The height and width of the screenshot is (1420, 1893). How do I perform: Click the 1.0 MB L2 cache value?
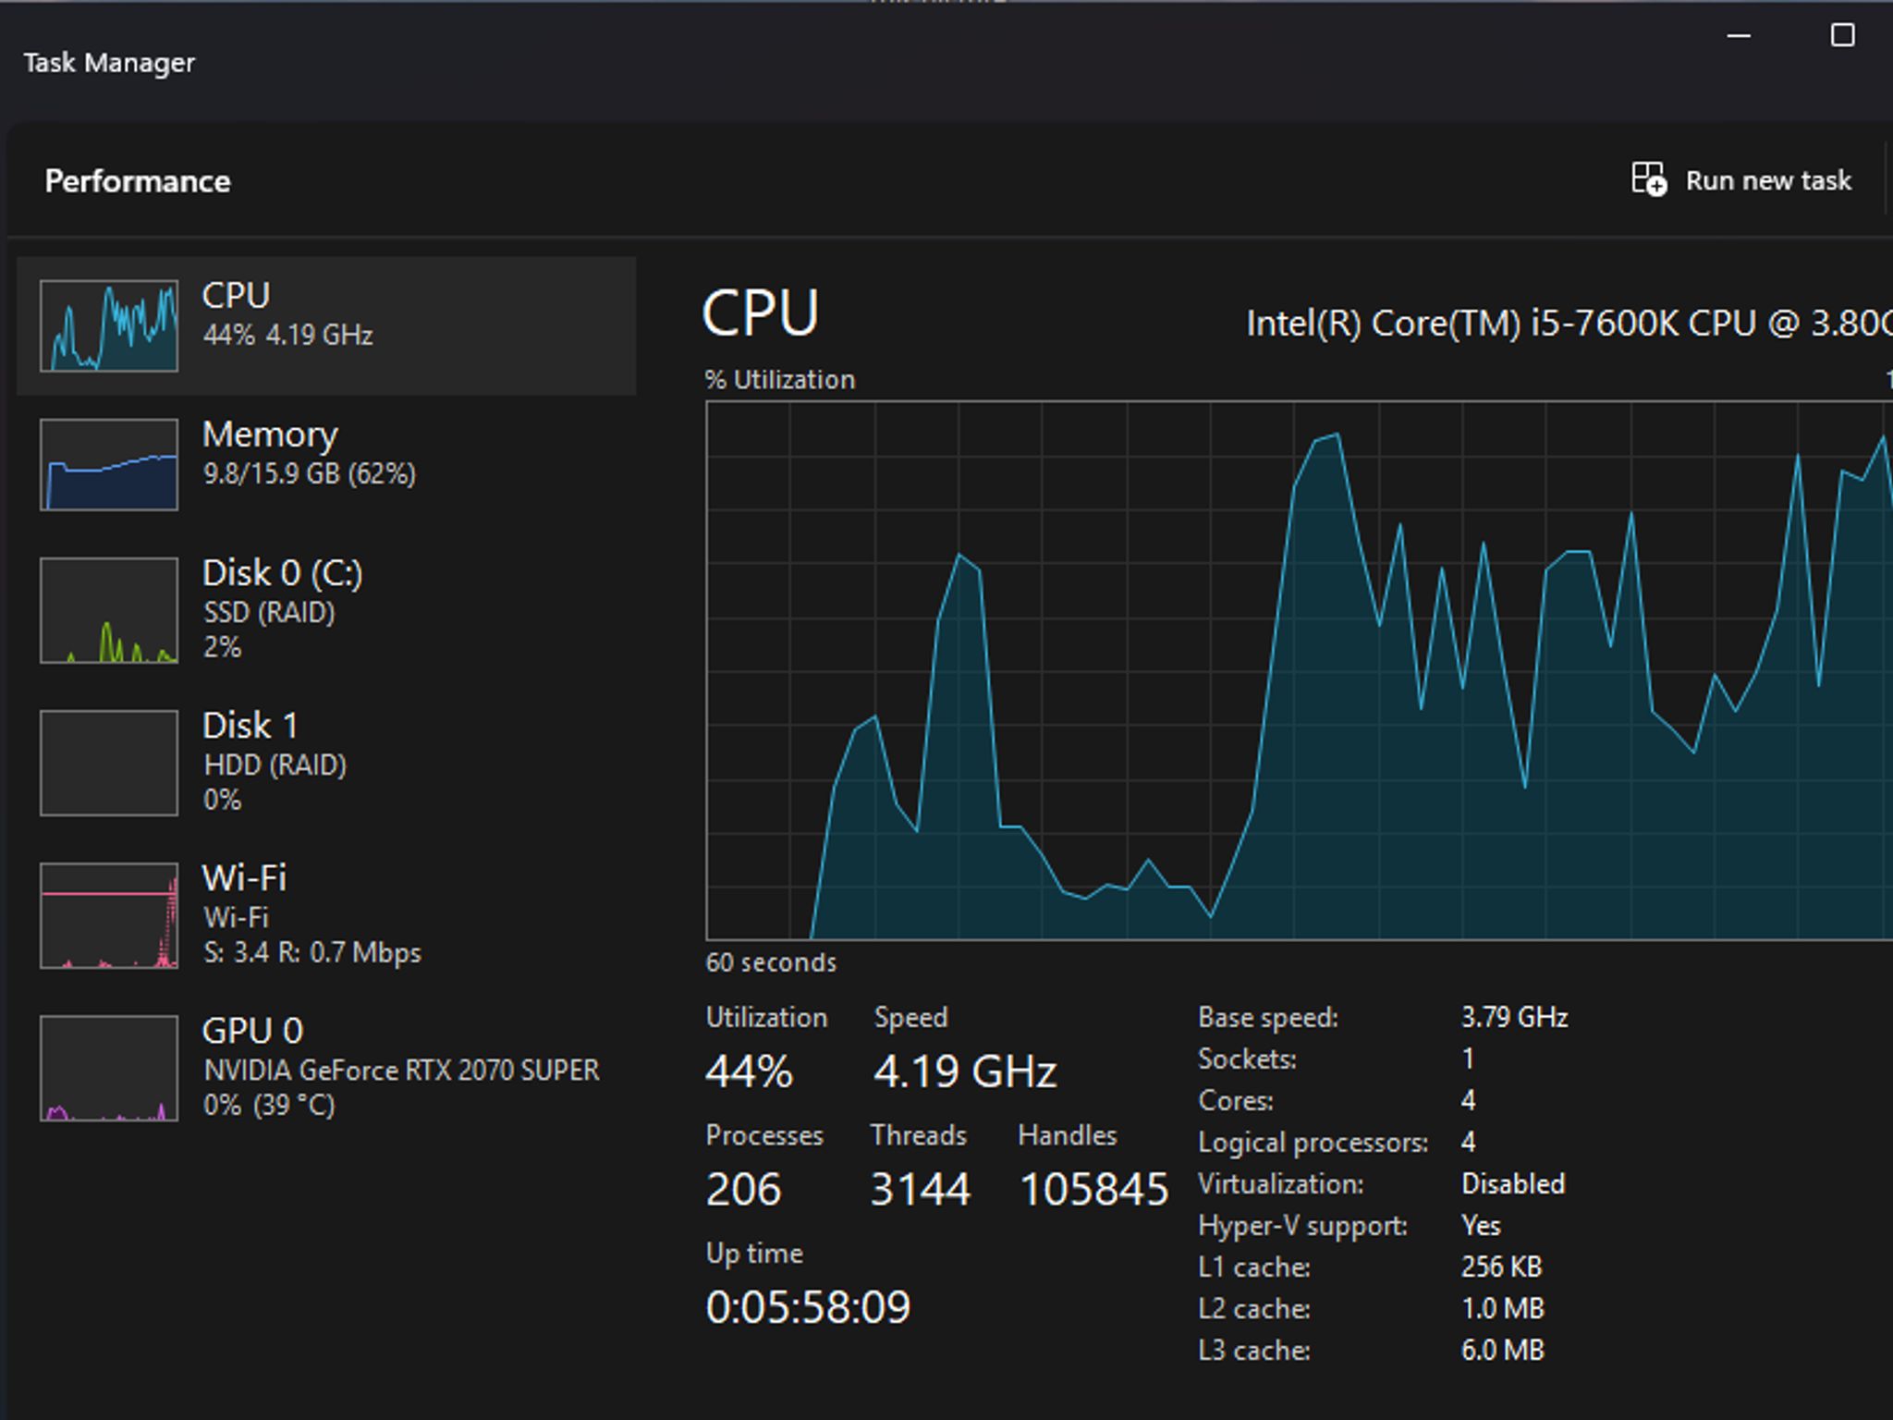pos(1502,1309)
